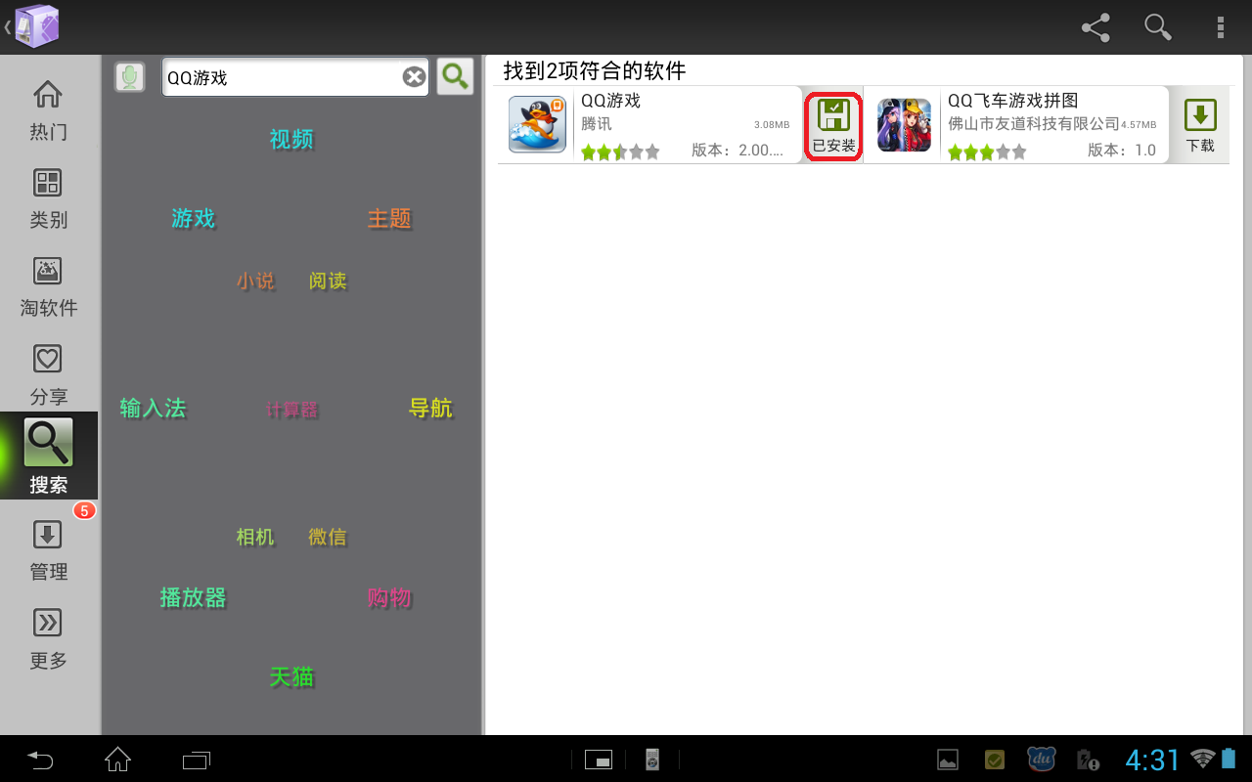Viewport: 1252px width, 782px height.
Task: Tap the battery level icon
Action: tap(1229, 758)
